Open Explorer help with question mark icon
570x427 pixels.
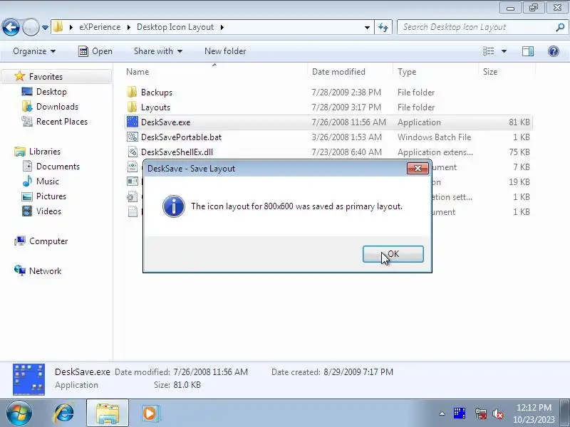(554, 51)
